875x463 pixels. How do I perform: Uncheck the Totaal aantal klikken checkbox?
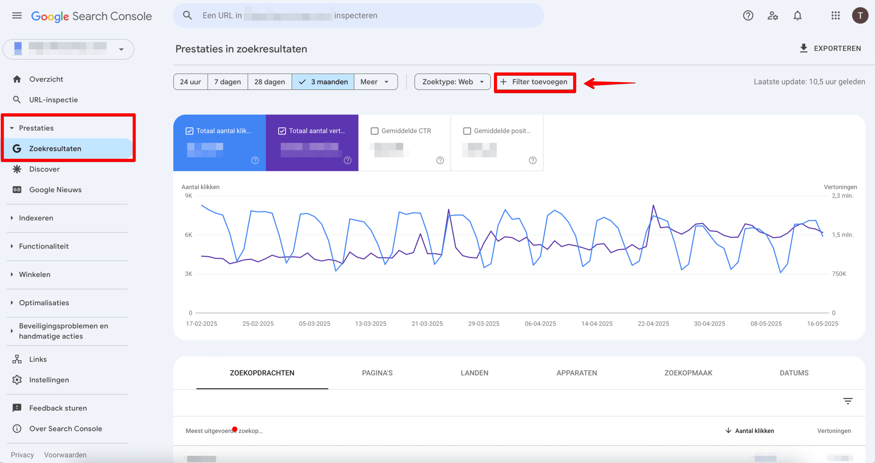189,131
